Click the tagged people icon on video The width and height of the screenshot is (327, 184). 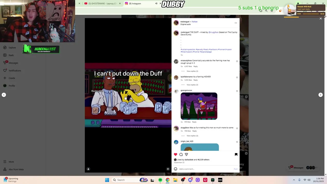[88, 169]
